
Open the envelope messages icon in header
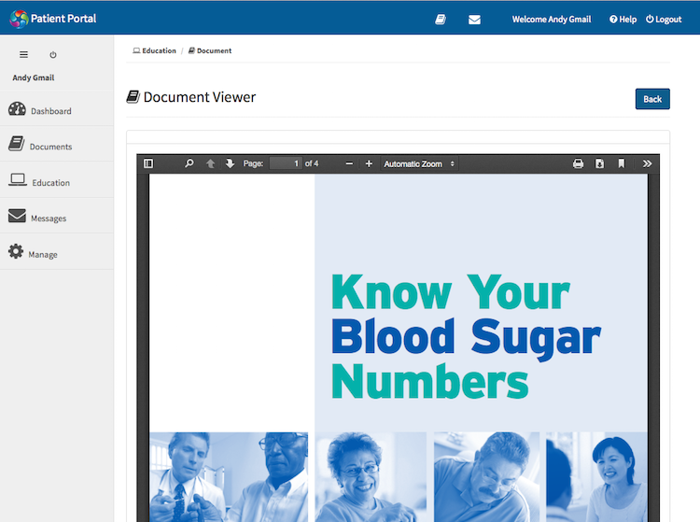pos(474,19)
